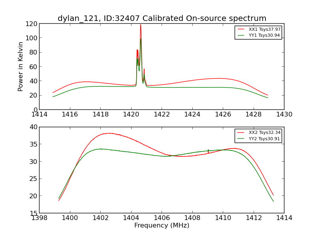Click x-axis tick label '1398'
The image size is (316, 237).
[x=39, y=218]
